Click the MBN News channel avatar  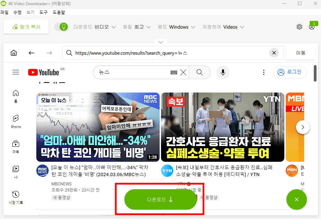pos(292,171)
